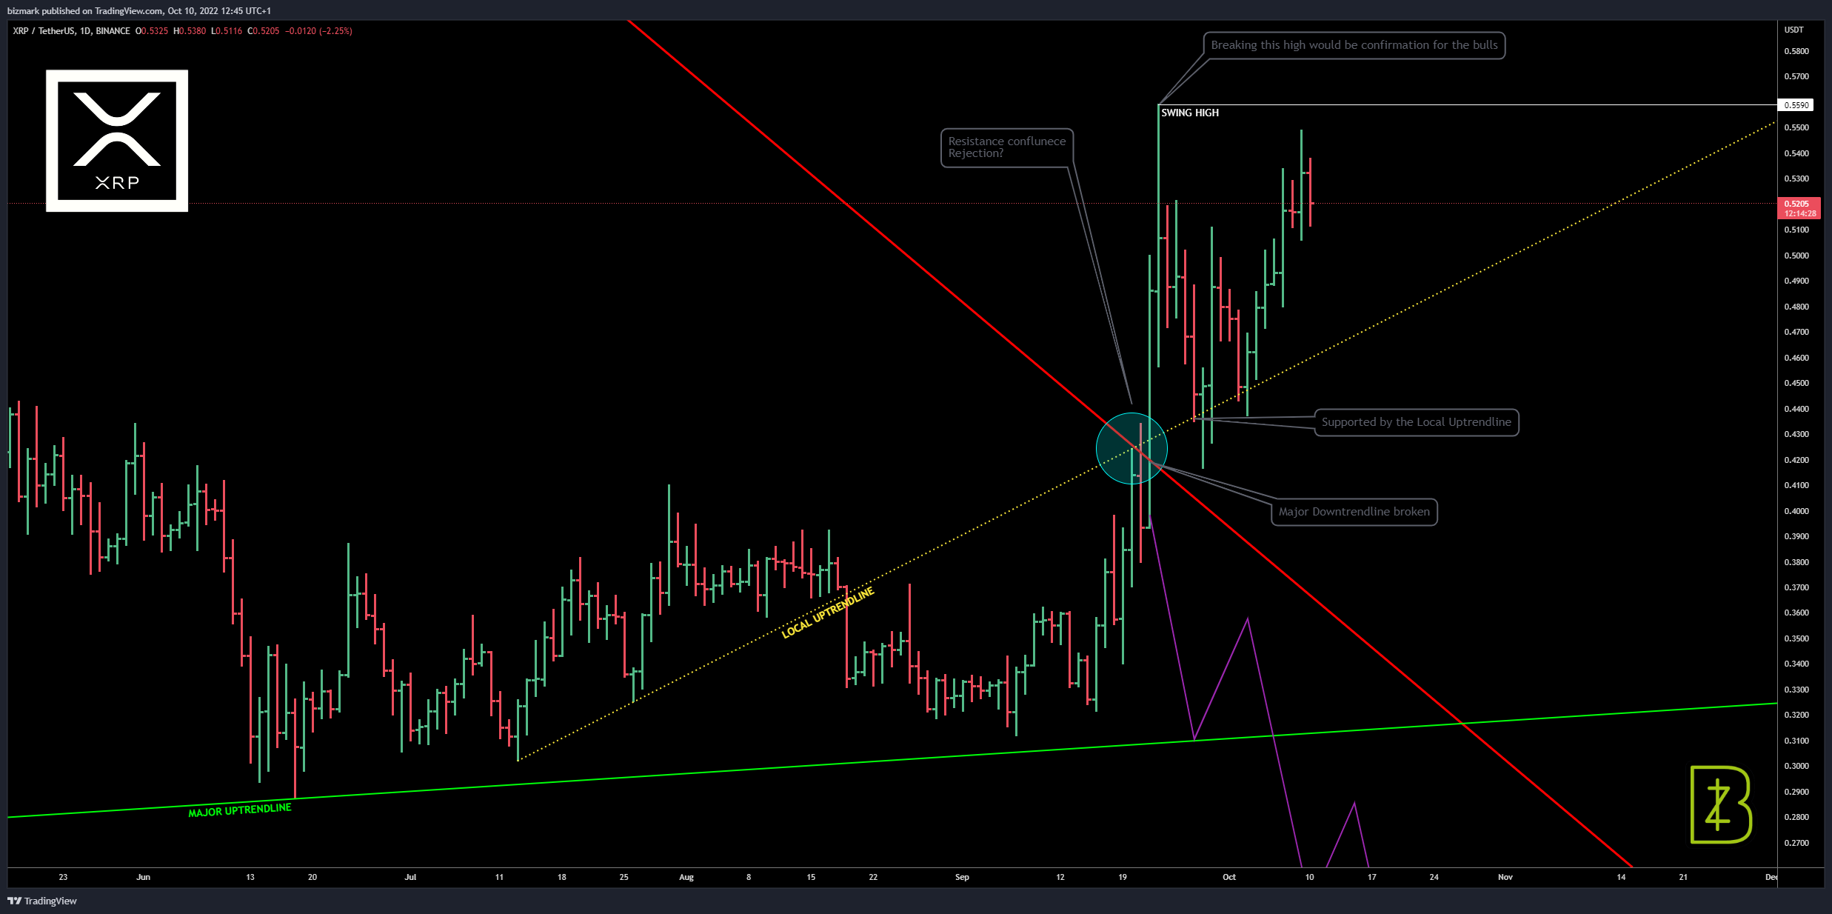Click the SWING HIGH label

tap(1190, 113)
